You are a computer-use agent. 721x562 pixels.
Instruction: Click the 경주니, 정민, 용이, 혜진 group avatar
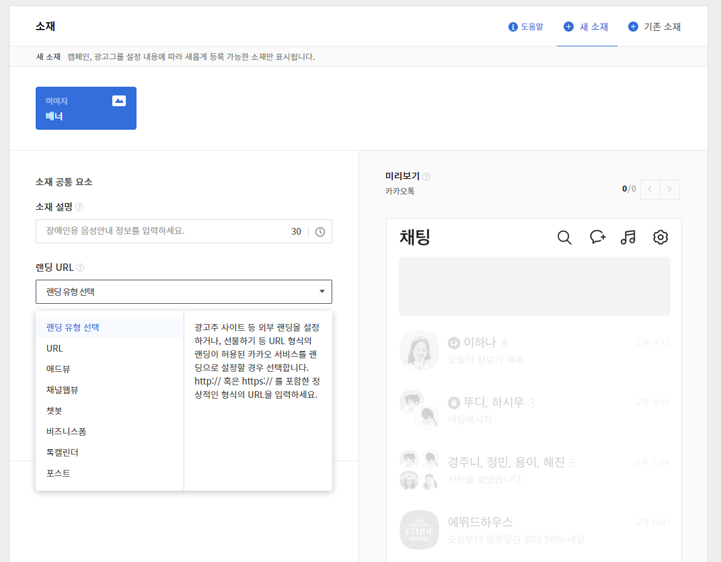[x=420, y=470]
